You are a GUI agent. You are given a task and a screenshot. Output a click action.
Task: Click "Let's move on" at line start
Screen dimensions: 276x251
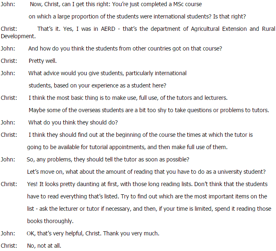click(45, 172)
